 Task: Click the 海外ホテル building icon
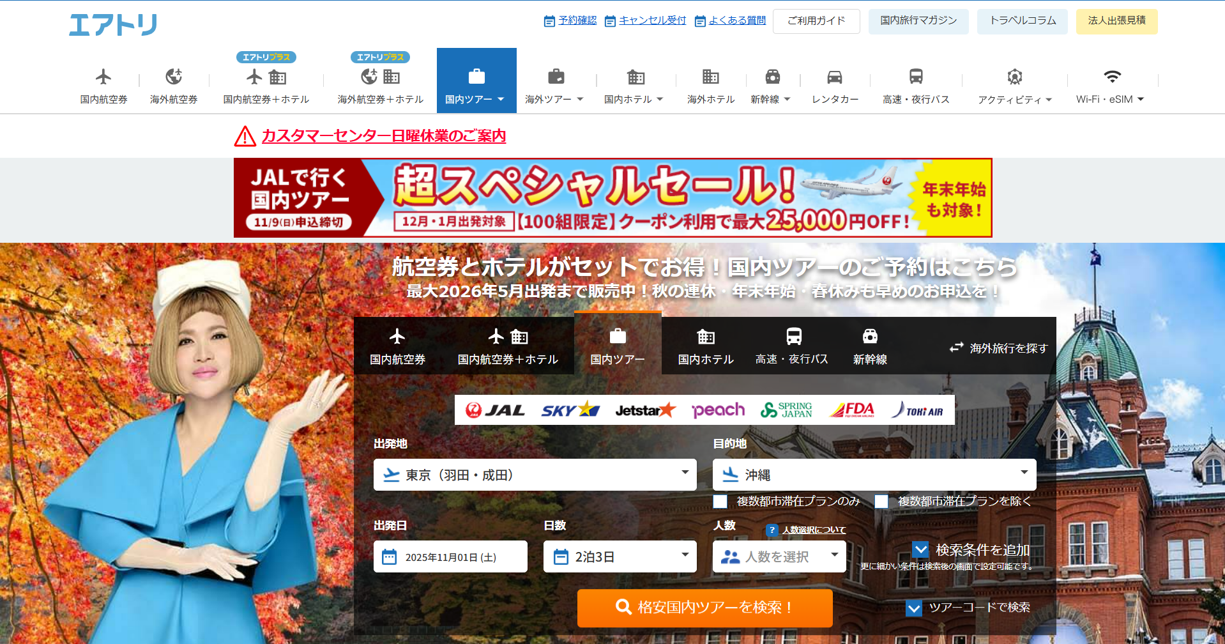tap(710, 77)
